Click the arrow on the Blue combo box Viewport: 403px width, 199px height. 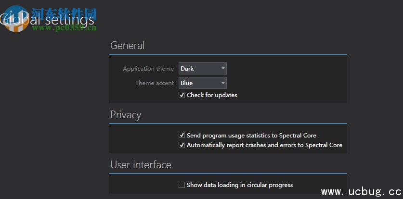pyautogui.click(x=223, y=83)
